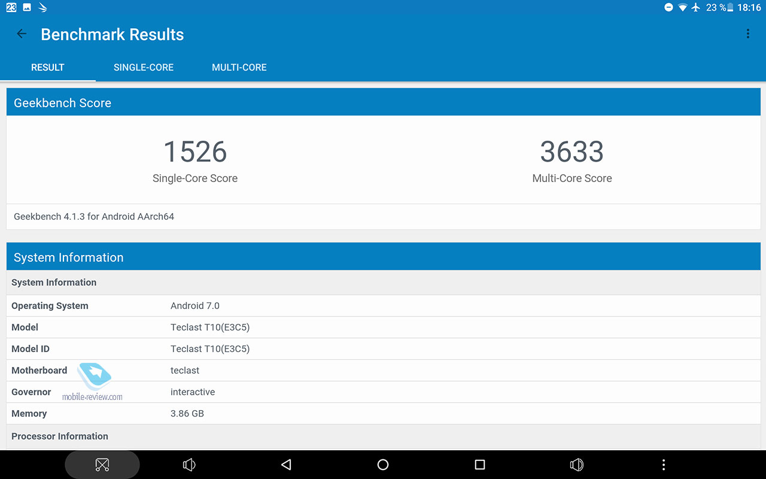
Task: Tap the 18:16 clock in status bar
Action: point(749,8)
